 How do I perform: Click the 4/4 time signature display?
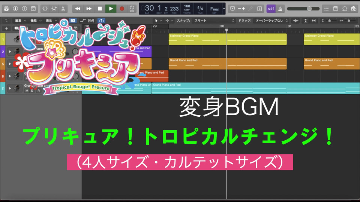click(200, 9)
